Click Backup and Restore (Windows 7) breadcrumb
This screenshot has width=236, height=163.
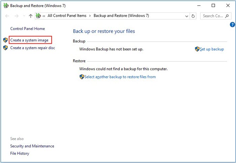tap(121, 15)
